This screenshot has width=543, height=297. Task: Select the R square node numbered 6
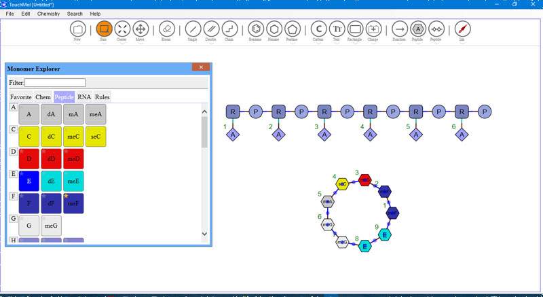coord(462,112)
